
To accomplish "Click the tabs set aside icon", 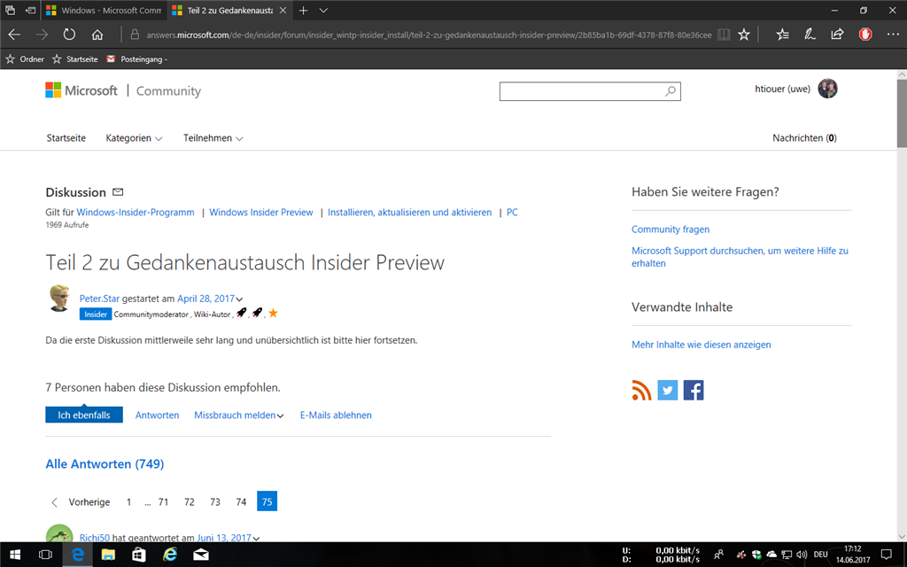I will [10, 10].
